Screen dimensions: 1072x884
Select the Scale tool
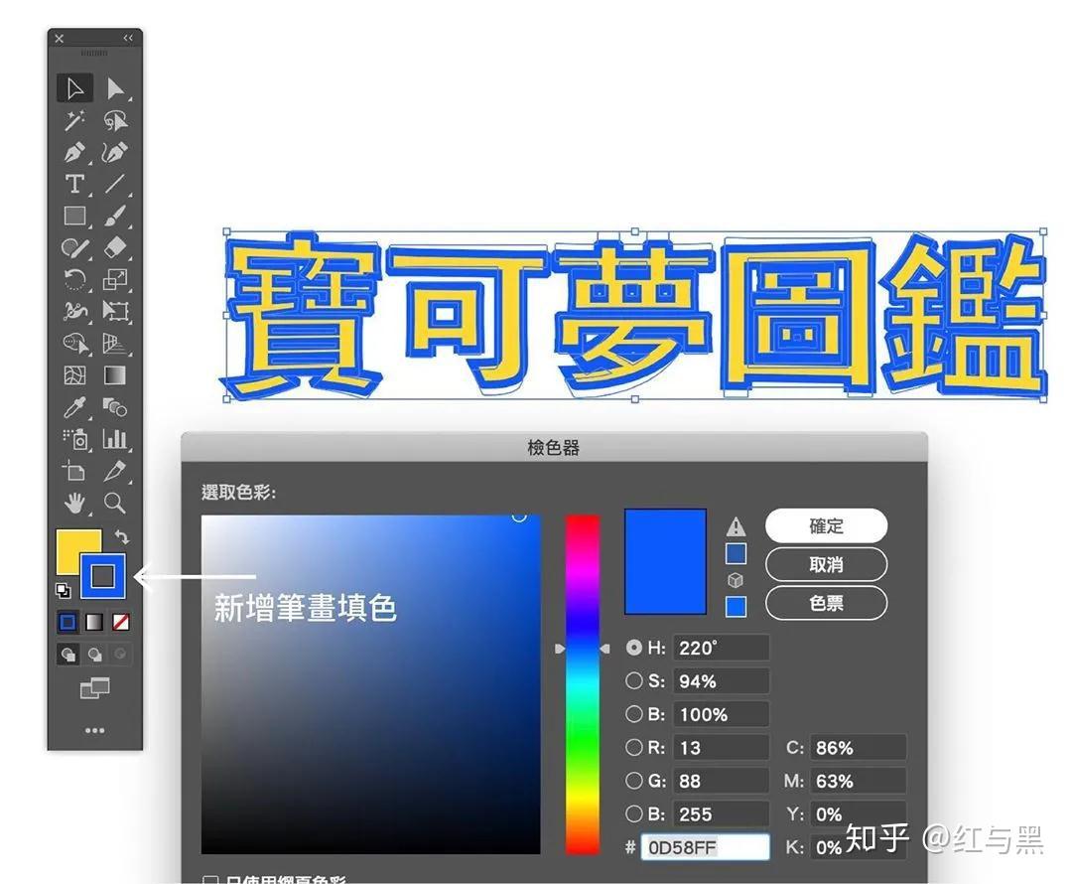point(115,279)
